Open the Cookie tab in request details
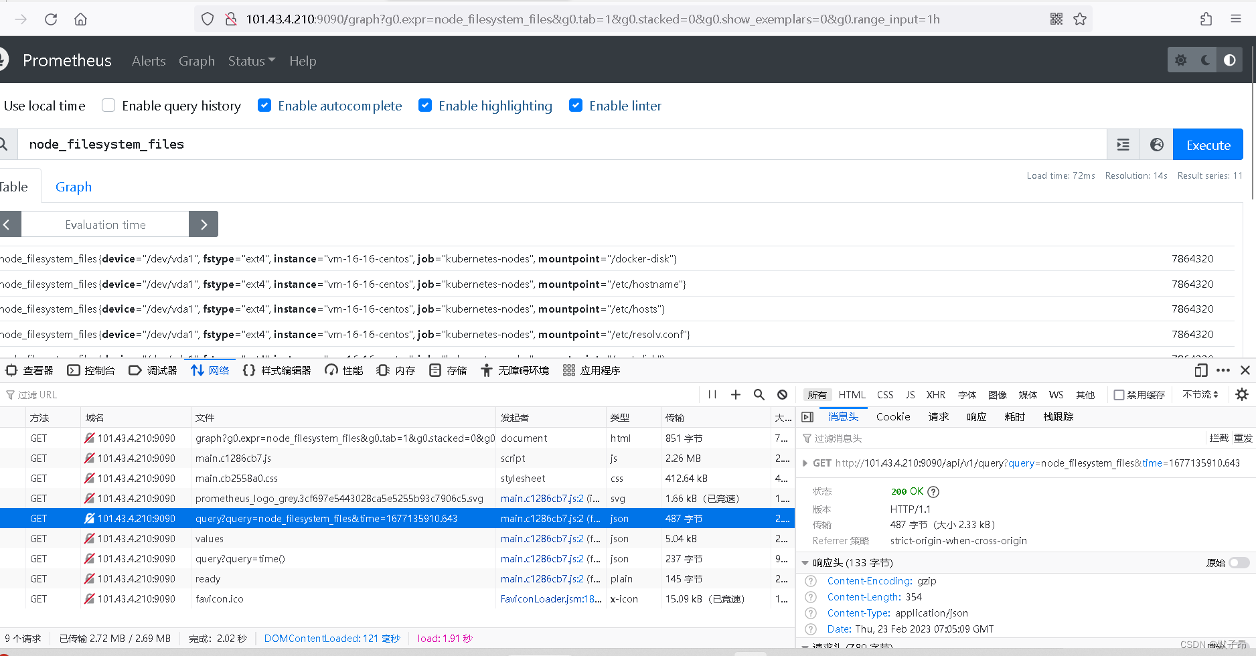This screenshot has width=1256, height=656. click(893, 417)
